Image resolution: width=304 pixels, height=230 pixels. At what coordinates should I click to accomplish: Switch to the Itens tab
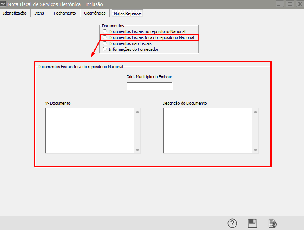tap(39, 13)
